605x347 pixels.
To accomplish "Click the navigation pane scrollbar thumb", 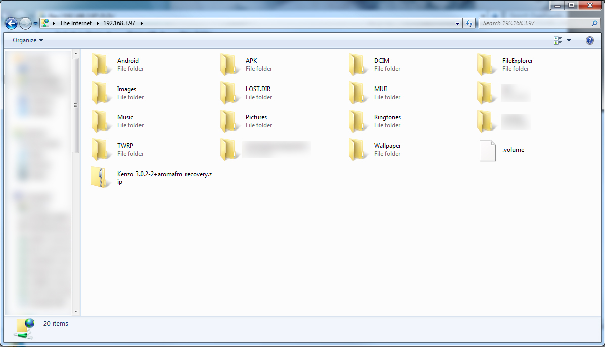I will pyautogui.click(x=76, y=105).
